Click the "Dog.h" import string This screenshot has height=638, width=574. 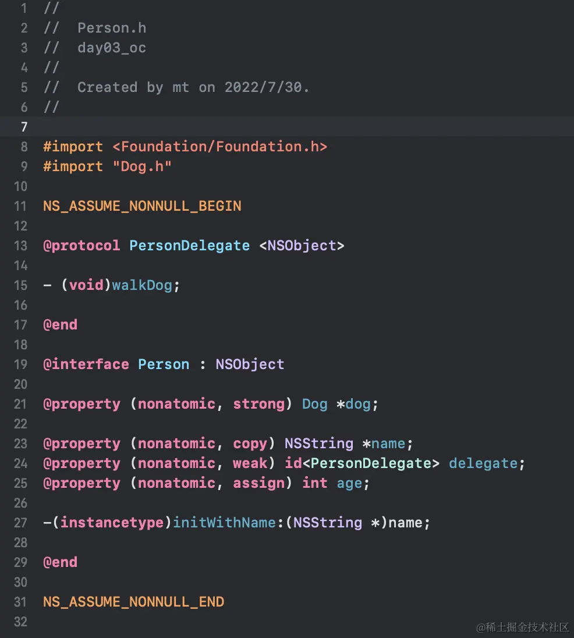click(x=142, y=166)
